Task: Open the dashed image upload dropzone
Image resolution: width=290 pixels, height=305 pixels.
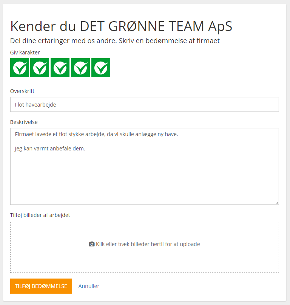Action: click(x=145, y=247)
